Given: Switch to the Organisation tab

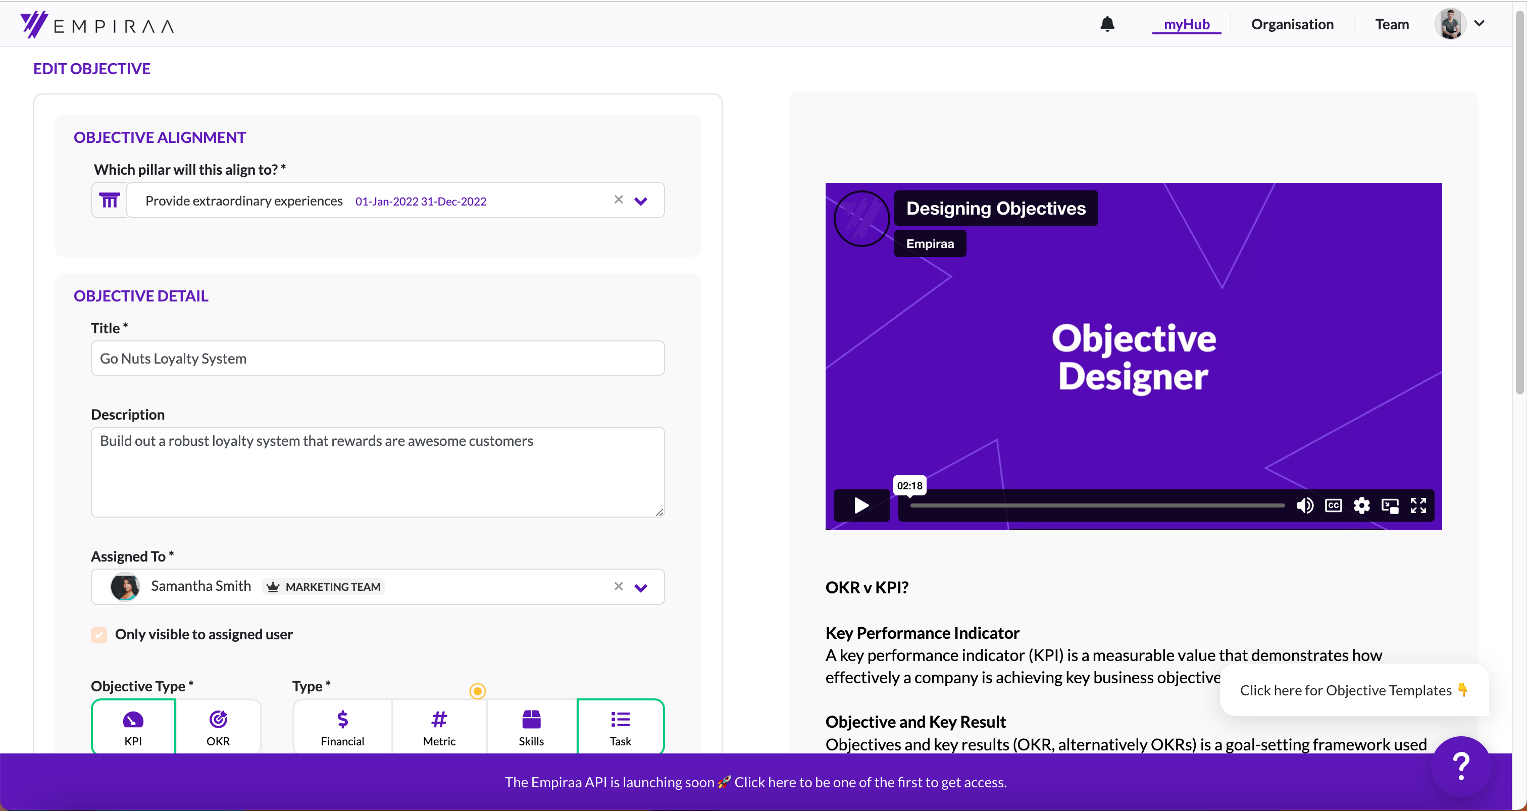Looking at the screenshot, I should point(1292,24).
